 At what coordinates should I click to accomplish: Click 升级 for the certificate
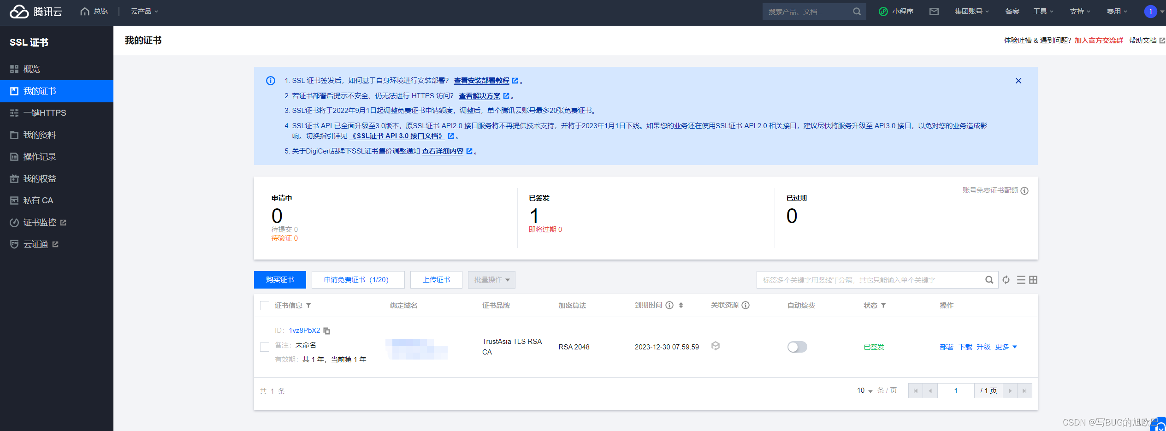(x=983, y=347)
